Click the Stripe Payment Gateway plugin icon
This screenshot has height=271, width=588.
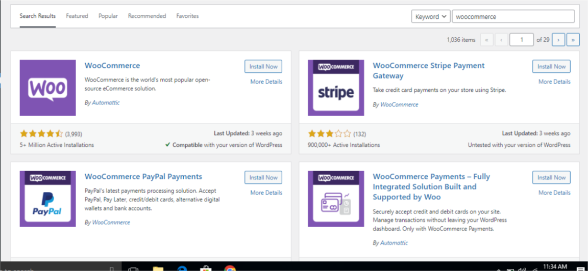click(336, 88)
